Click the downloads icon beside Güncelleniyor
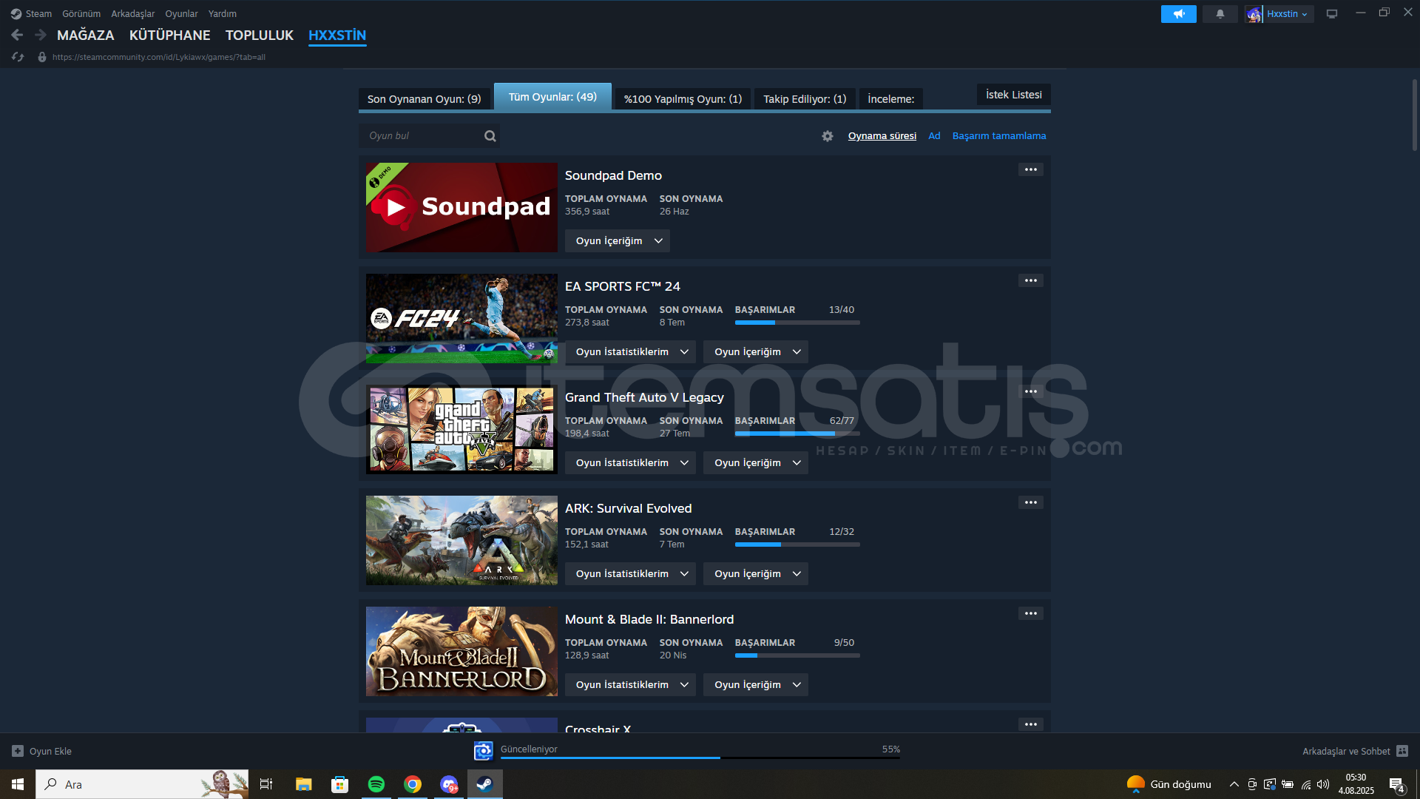This screenshot has height=799, width=1420. (483, 751)
